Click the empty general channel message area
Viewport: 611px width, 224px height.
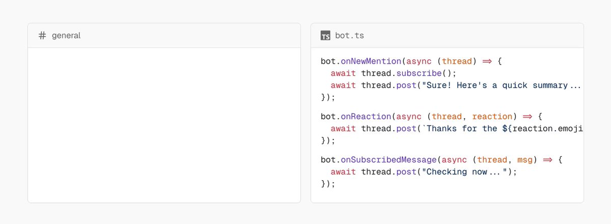[x=164, y=125]
